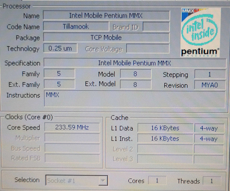Click the Selection dropdown arrow button

pos(103,180)
